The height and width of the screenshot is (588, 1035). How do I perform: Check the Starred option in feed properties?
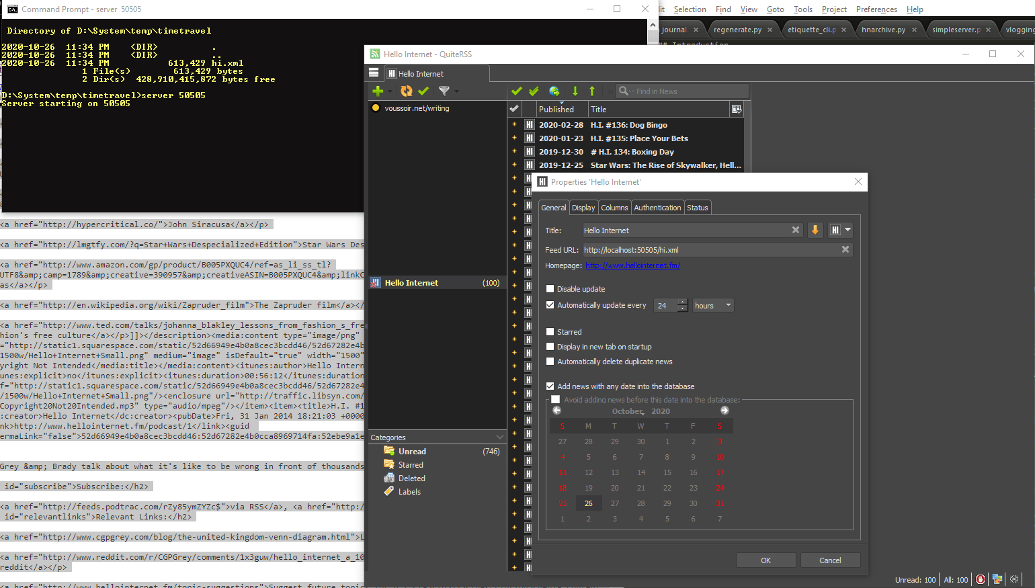(550, 331)
